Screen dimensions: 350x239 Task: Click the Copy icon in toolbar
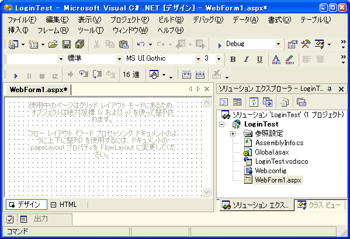tap(110, 44)
